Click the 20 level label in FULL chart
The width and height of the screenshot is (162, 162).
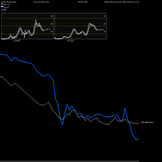coord(105,31)
